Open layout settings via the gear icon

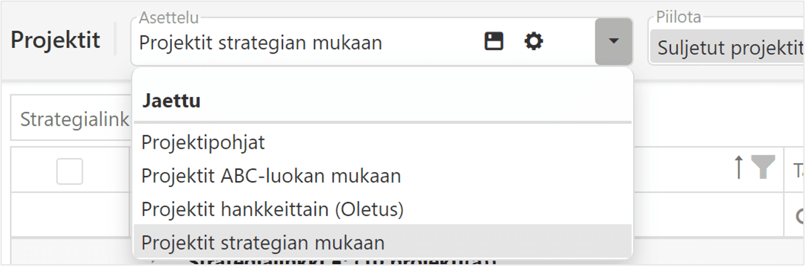pos(534,41)
